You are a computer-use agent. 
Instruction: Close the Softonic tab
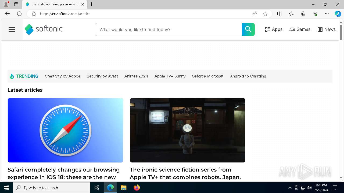(83, 4)
